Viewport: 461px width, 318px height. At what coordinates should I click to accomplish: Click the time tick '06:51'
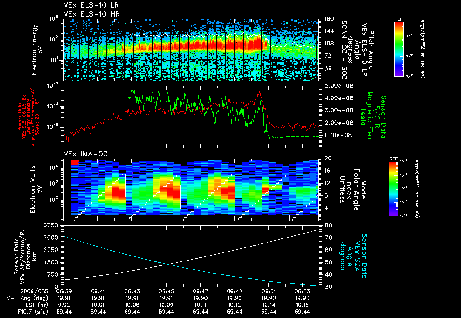click(x=269, y=291)
